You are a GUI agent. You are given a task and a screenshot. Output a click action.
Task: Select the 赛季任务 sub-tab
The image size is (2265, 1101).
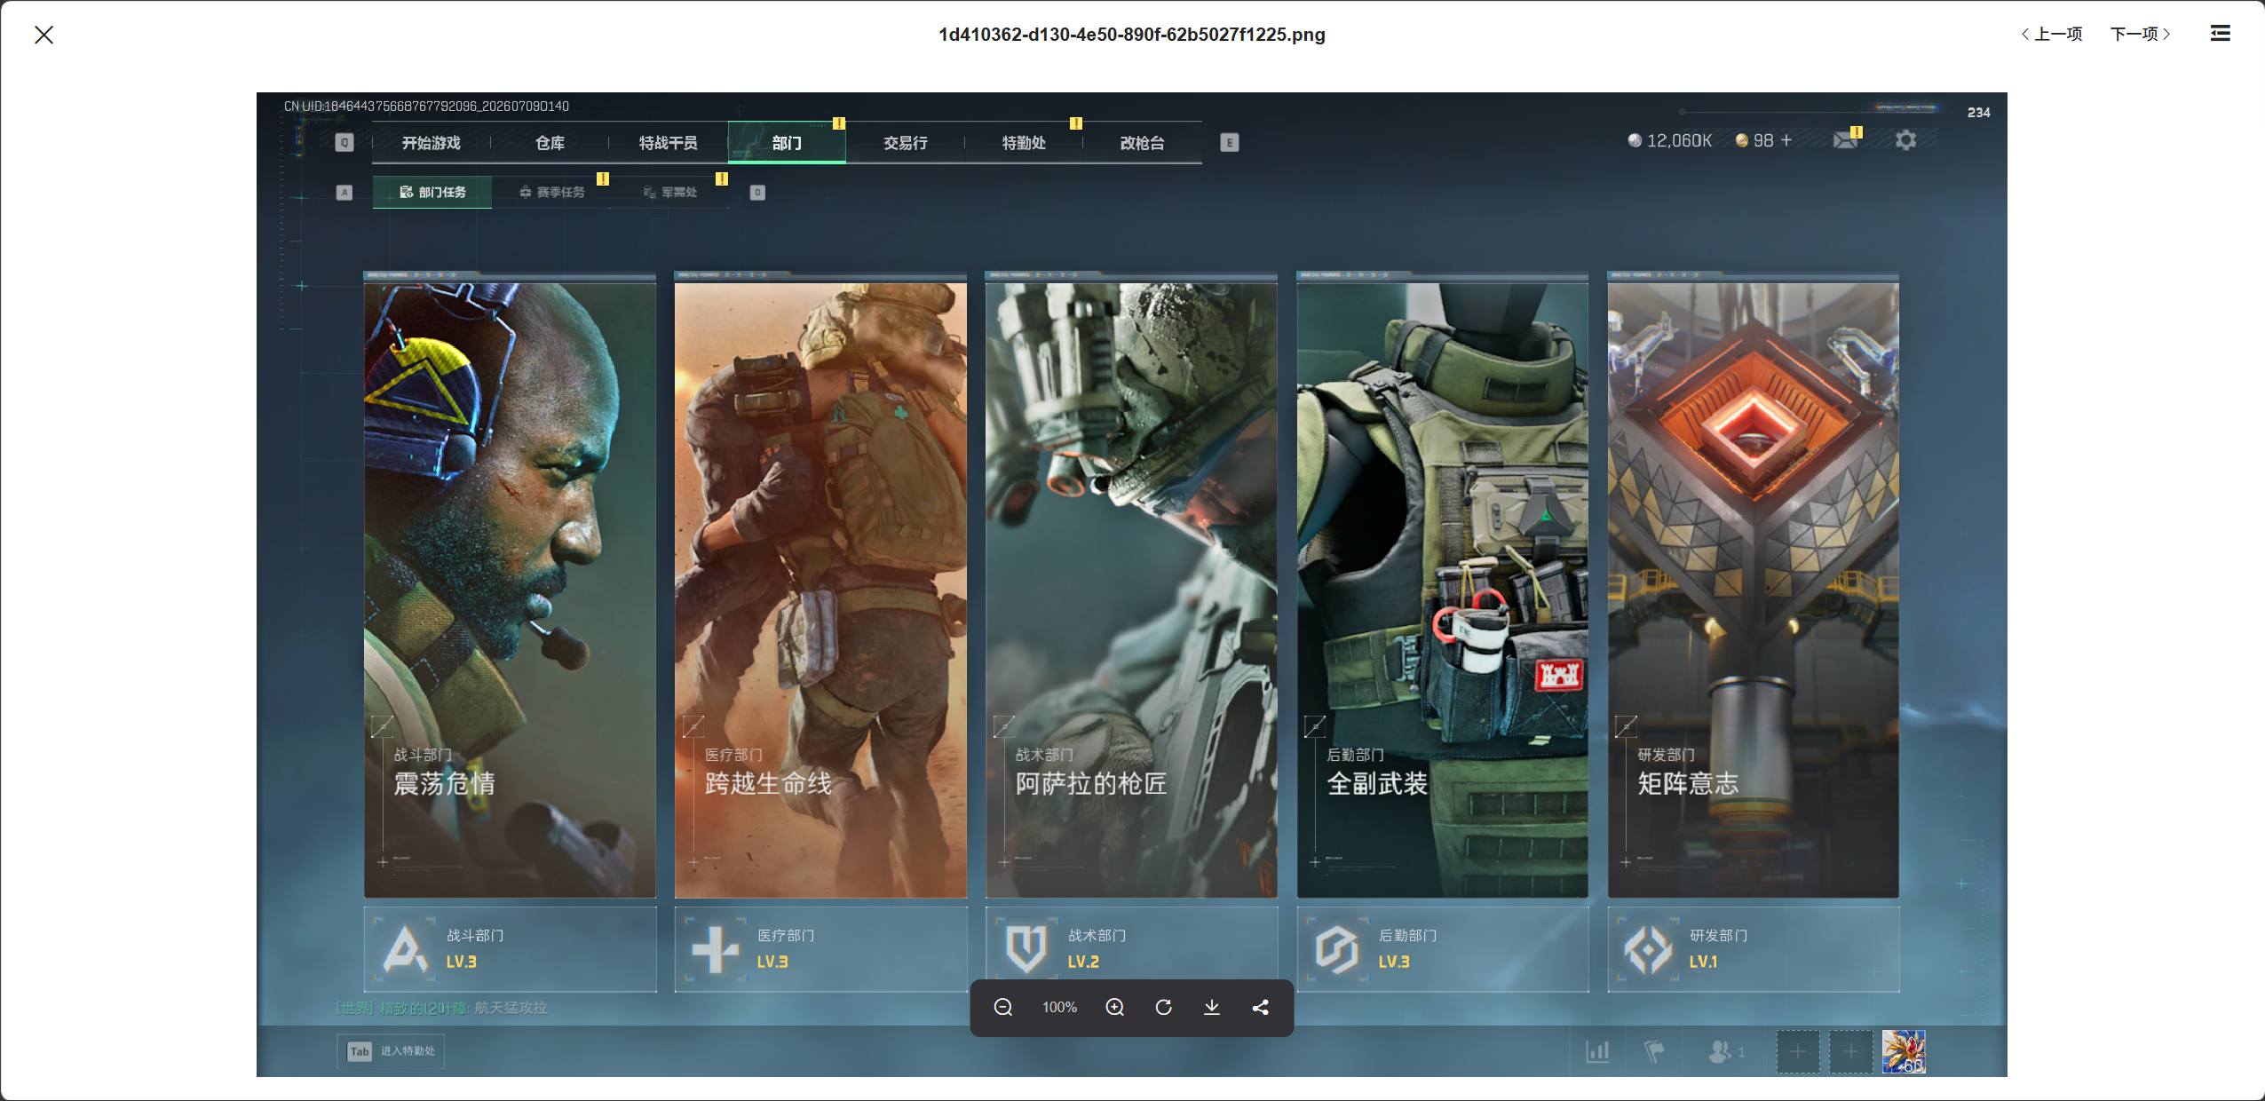coord(551,192)
